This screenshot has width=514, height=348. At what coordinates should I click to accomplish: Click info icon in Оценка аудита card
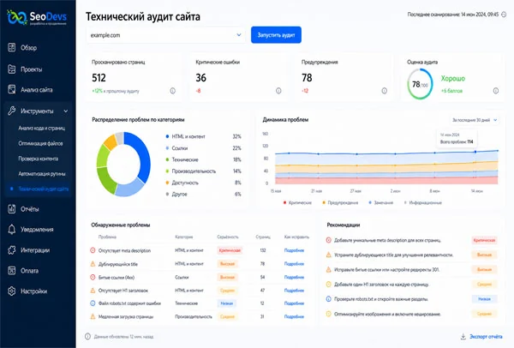496,91
